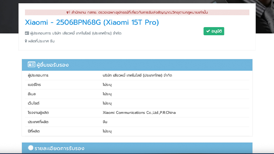Click the ID card icon beside ผู้ประกอบการ subtitle
This screenshot has width=274, height=154.
pyautogui.click(x=27, y=33)
